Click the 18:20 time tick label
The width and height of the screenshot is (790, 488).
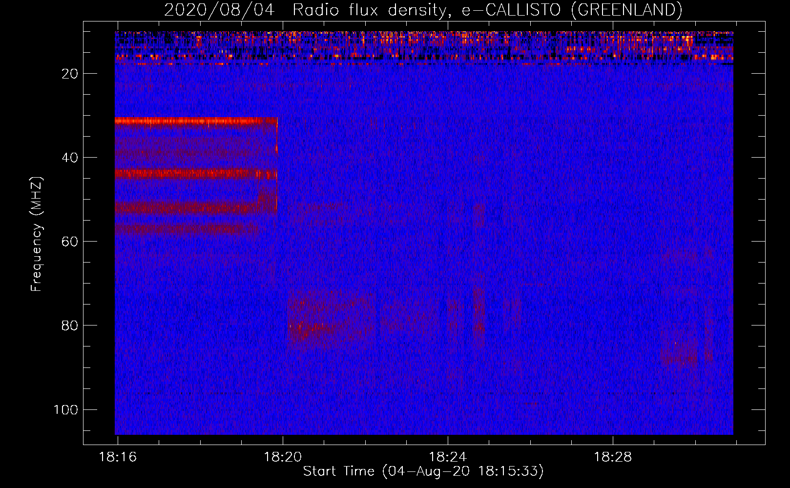click(x=283, y=457)
